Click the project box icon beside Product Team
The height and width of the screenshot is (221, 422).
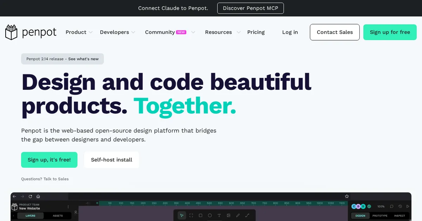pyautogui.click(x=15, y=207)
